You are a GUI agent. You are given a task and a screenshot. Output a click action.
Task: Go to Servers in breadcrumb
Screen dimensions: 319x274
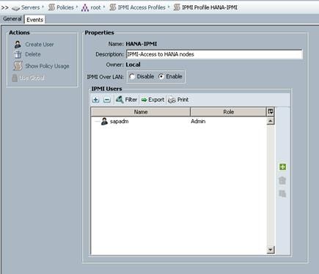click(30, 7)
